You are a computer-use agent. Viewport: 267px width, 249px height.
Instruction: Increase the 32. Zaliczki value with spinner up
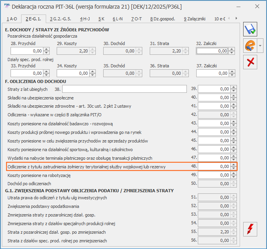point(231,49)
